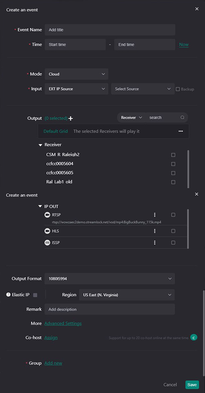The height and width of the screenshot is (393, 205).
Task: Check the ccfcc0005604 receiver
Action: pyautogui.click(x=173, y=164)
